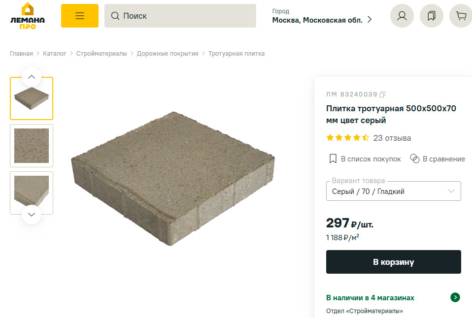Open the shopping cart

pos(461,15)
